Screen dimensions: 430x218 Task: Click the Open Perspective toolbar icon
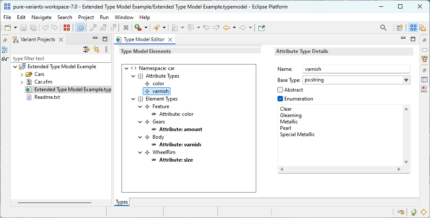click(399, 28)
